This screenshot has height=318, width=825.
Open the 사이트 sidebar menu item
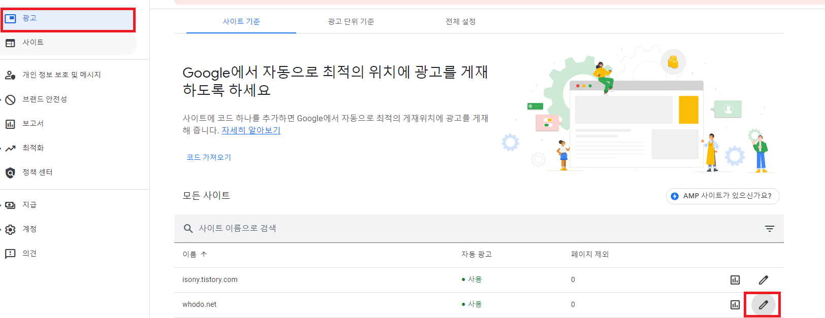(x=69, y=43)
